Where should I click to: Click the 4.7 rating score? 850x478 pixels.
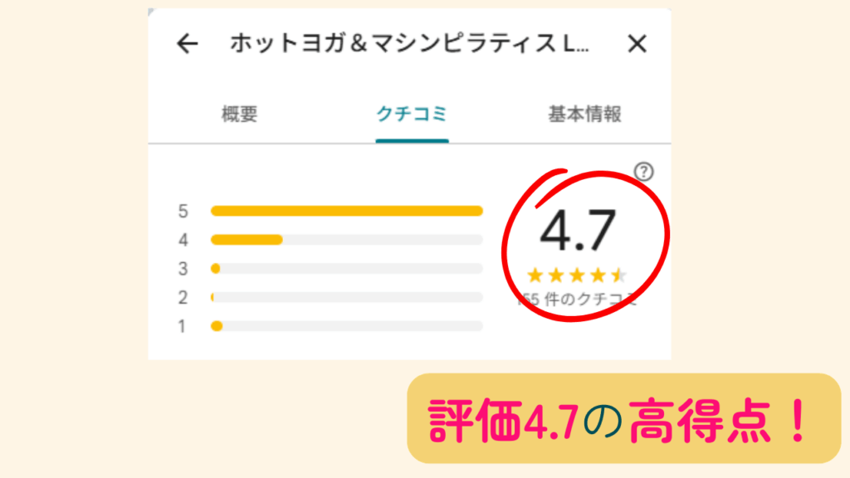tap(578, 231)
